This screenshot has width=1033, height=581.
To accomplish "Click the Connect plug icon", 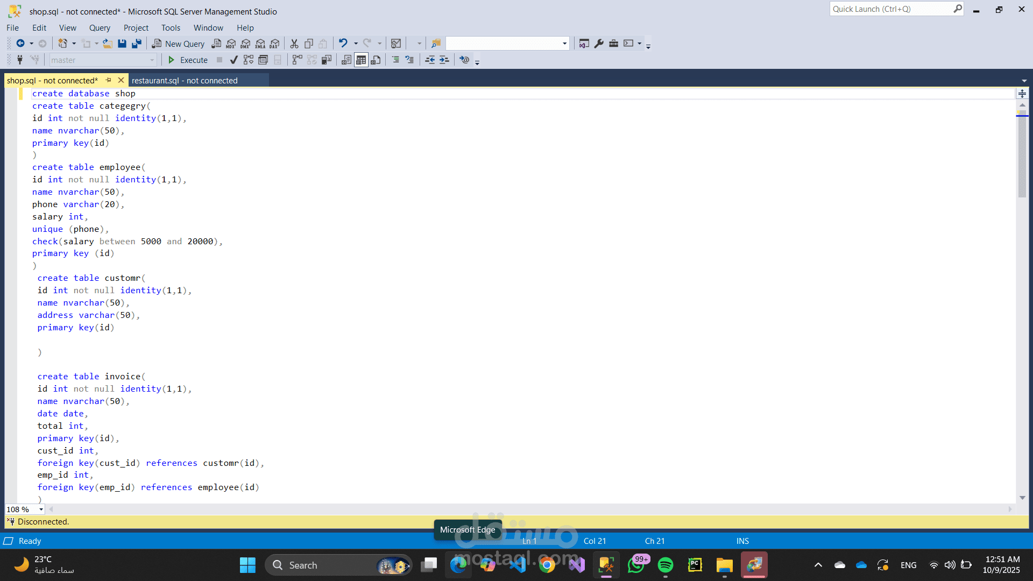I will (20, 60).
